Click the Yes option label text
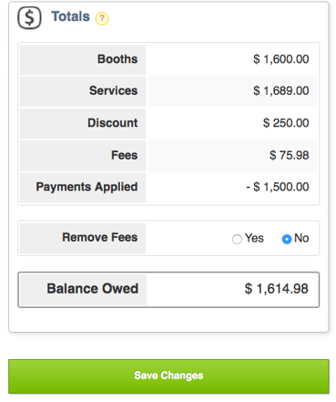Screen dimensions: 336x402 (x=254, y=238)
